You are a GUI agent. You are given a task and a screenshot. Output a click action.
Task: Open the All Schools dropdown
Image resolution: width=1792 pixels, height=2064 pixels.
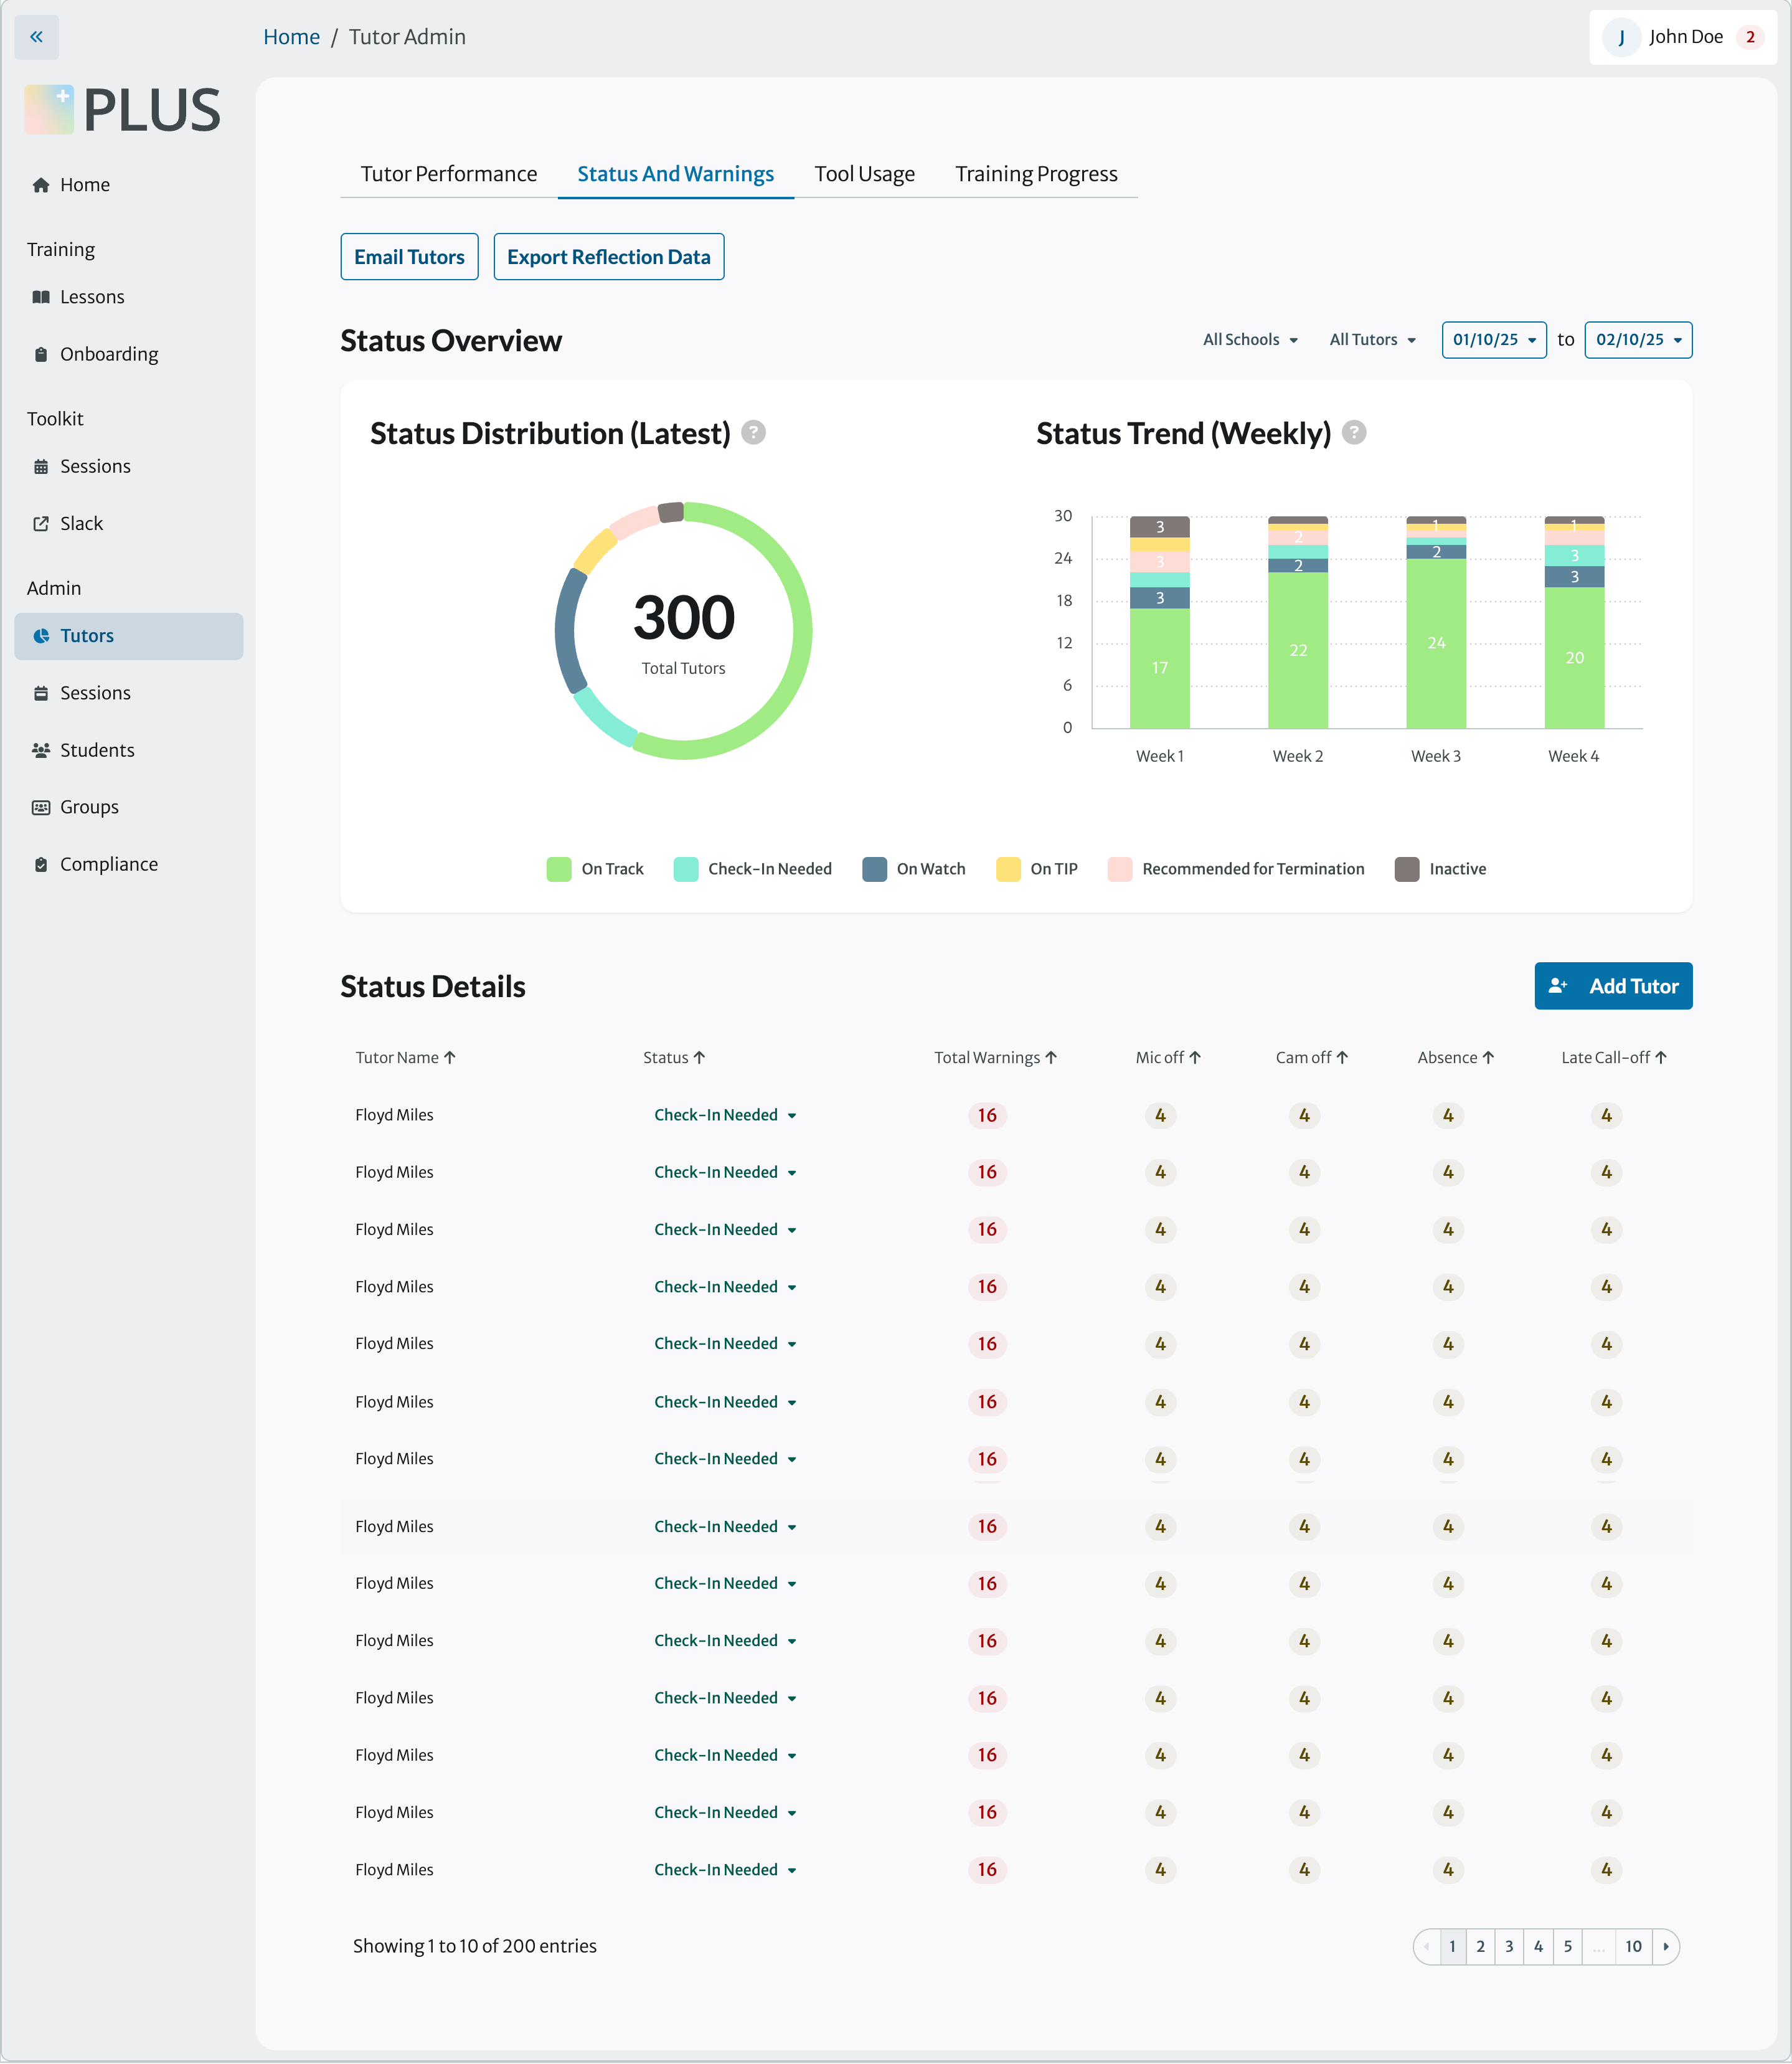[x=1250, y=340]
